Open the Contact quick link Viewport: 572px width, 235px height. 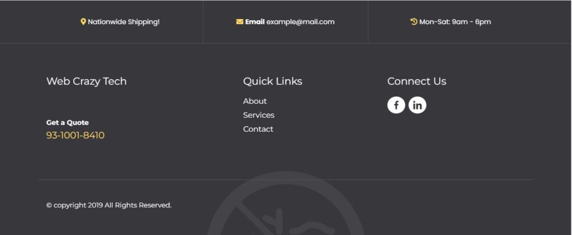tap(258, 129)
